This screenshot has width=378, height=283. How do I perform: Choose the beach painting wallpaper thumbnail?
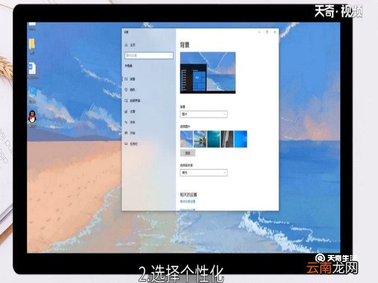(187, 139)
